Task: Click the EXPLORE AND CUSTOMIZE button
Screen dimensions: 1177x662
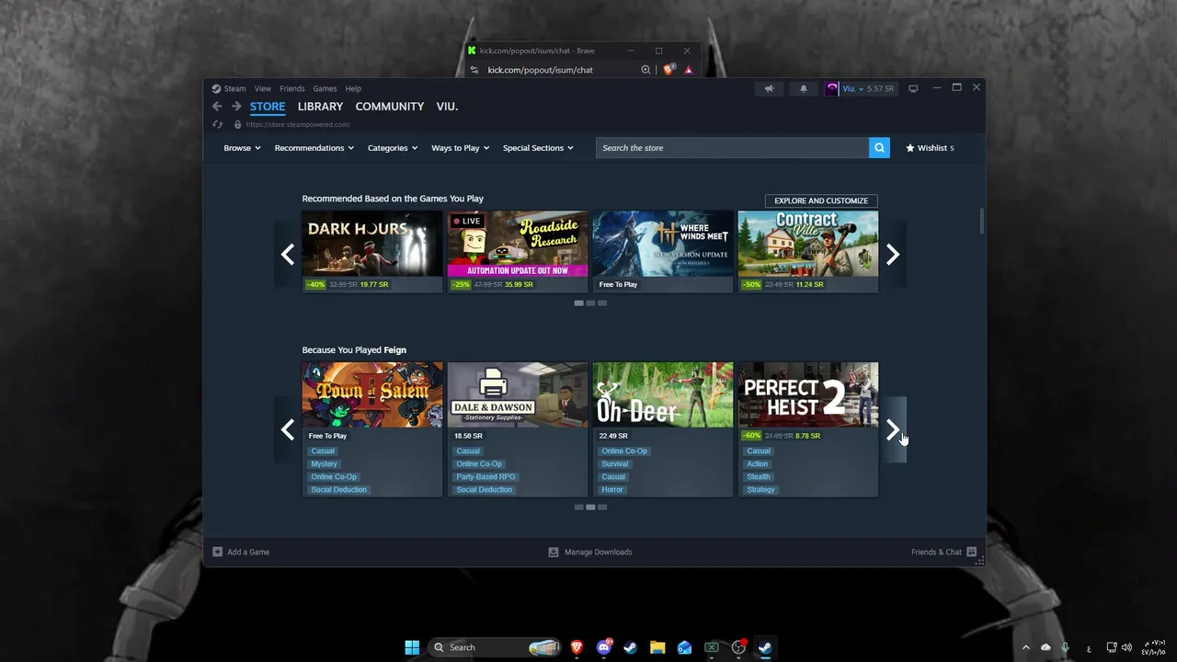Action: pos(821,200)
